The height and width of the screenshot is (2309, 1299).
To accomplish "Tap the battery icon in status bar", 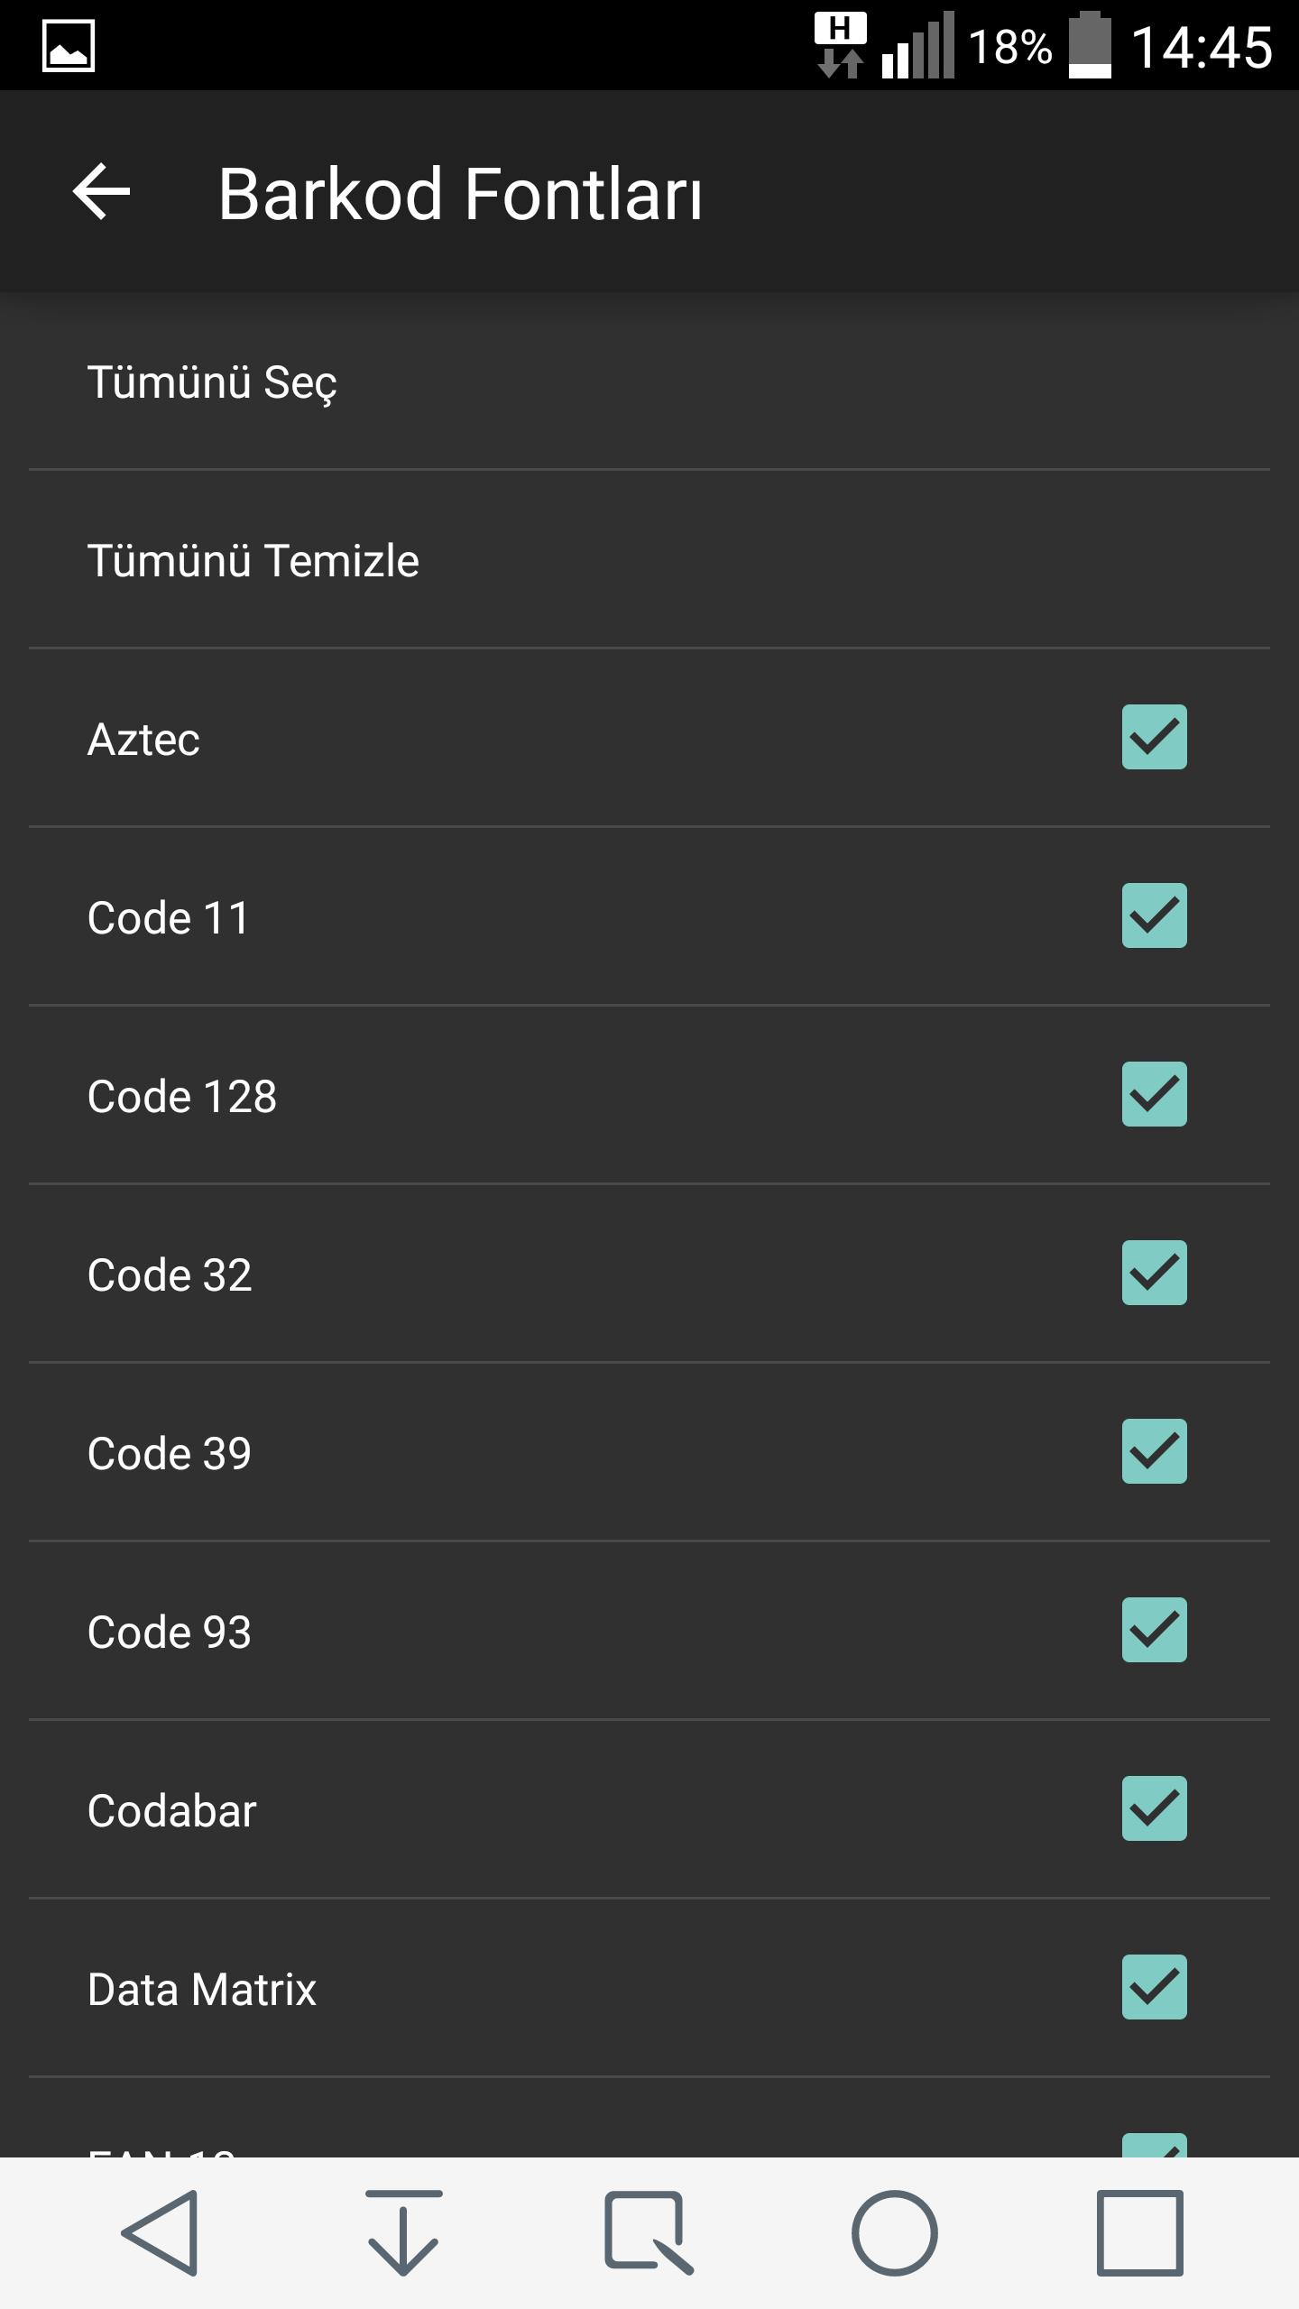I will [1090, 45].
